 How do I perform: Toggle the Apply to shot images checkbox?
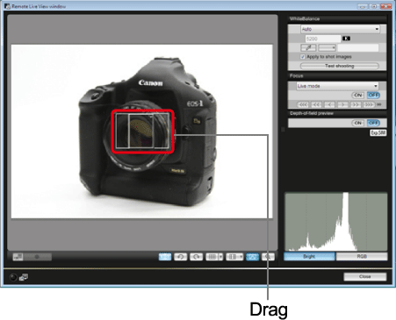click(x=303, y=57)
